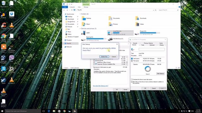Click the Free space gray color swatch
Screen dimensions: 202x113
pos(132,61)
